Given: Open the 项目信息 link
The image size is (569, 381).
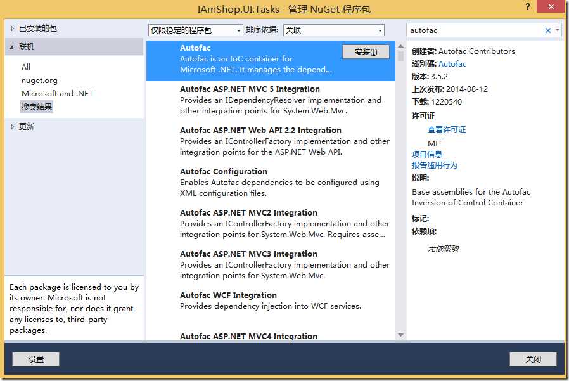Looking at the screenshot, I should pos(427,154).
